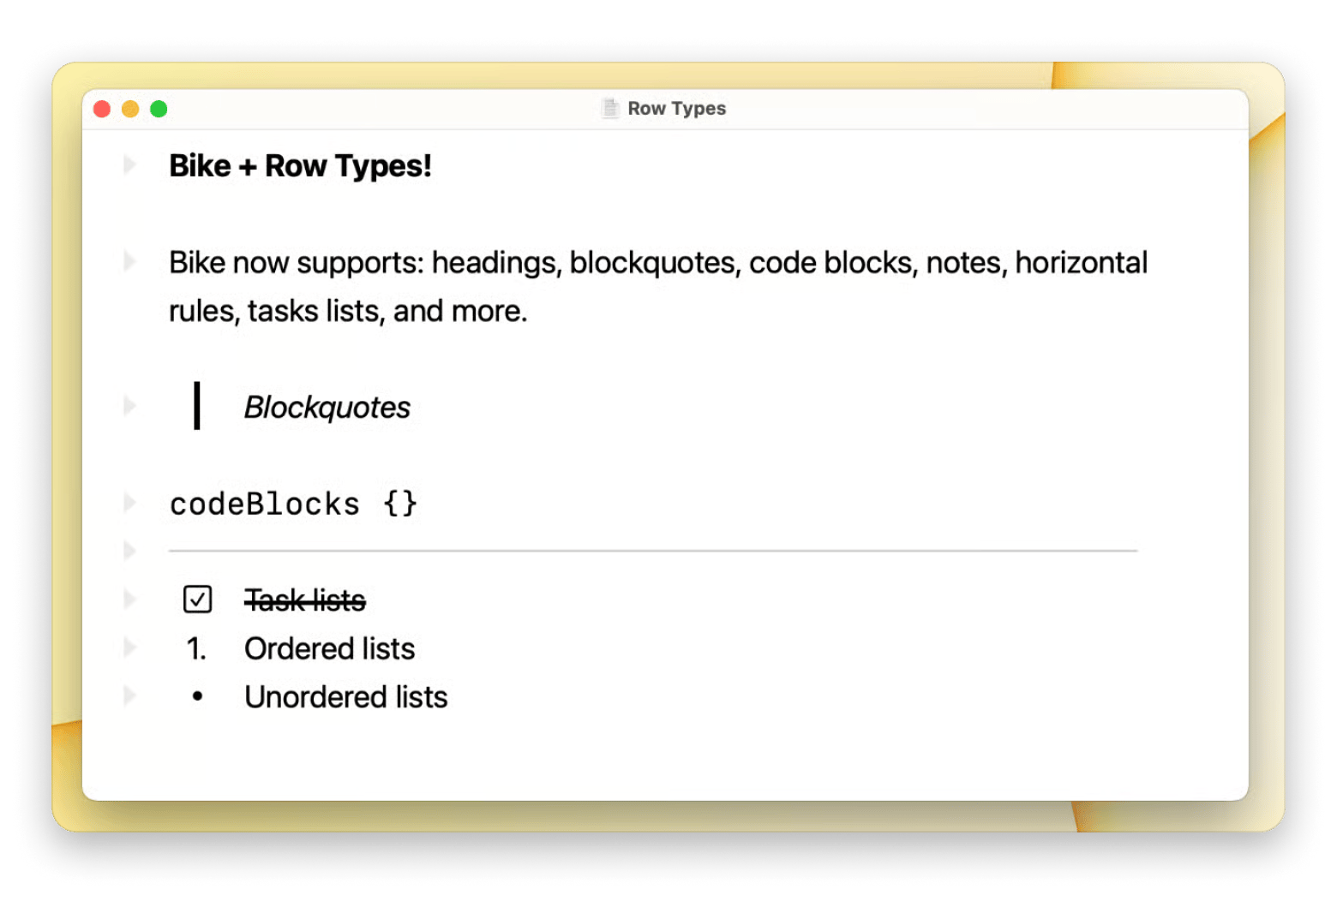Image resolution: width=1337 pixels, height=901 pixels.
Task: Click the Unordered lists row handle
Action: pyautogui.click(x=130, y=695)
